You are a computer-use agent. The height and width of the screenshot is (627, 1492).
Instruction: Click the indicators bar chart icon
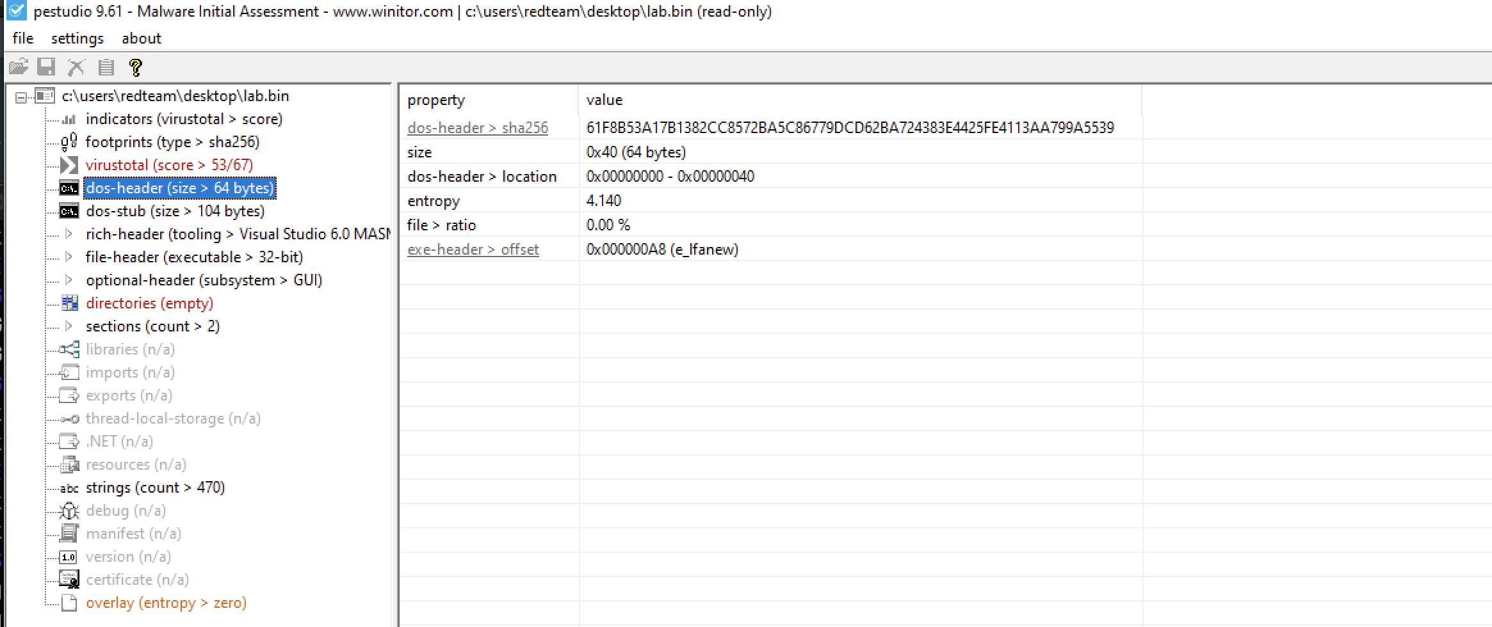[x=69, y=119]
